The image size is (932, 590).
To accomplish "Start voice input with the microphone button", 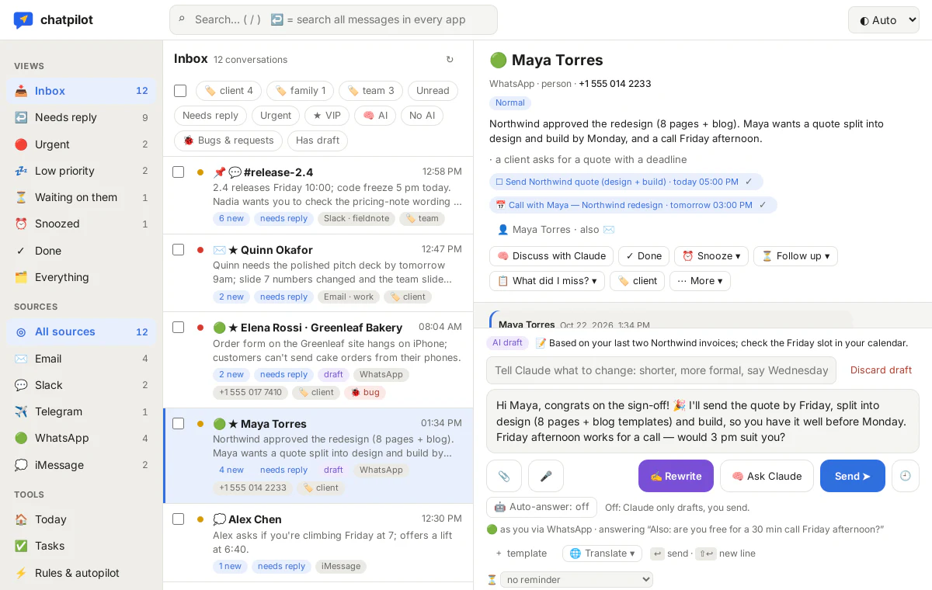I will pos(546,476).
